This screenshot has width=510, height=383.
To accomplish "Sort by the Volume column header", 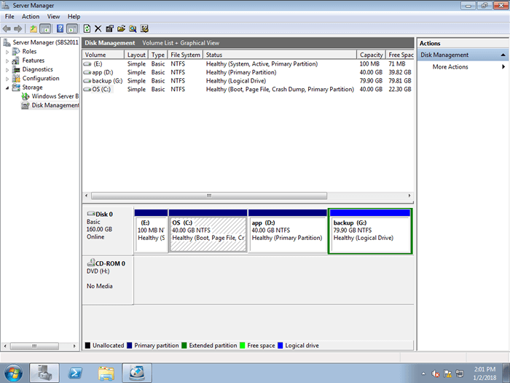I will click(103, 55).
